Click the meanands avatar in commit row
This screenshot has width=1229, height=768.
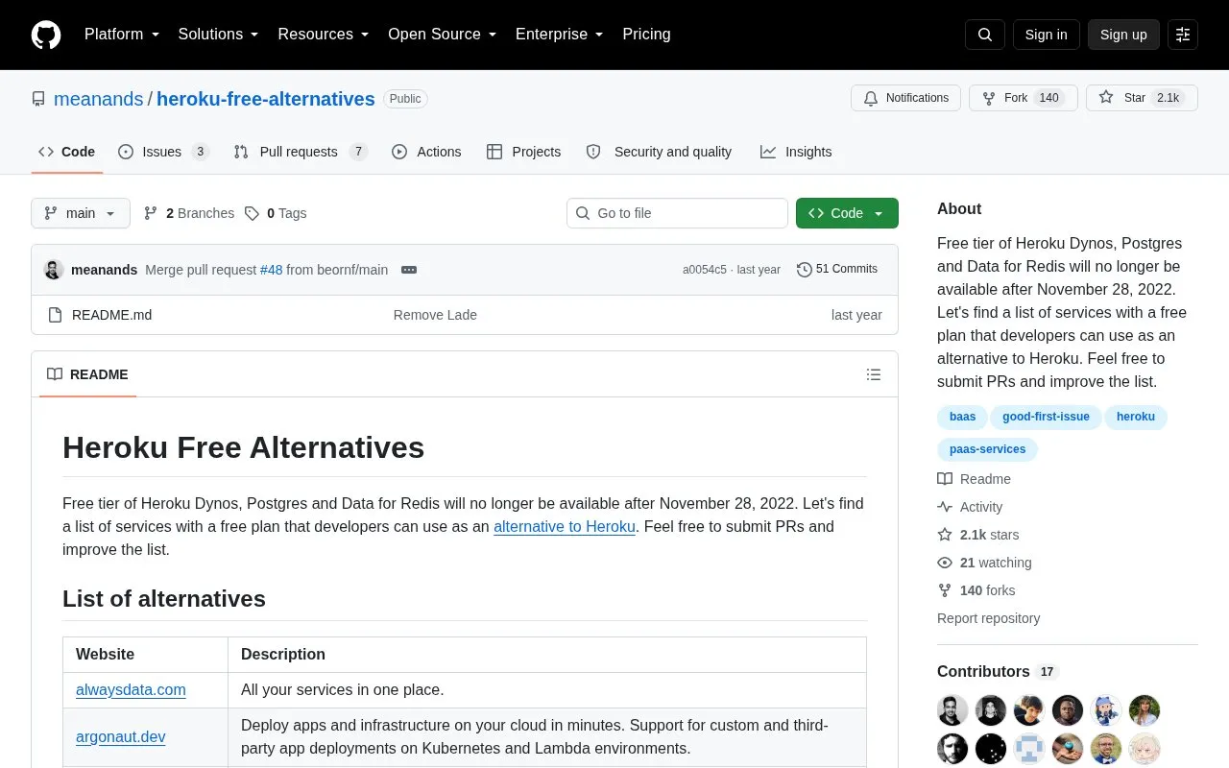(x=54, y=270)
